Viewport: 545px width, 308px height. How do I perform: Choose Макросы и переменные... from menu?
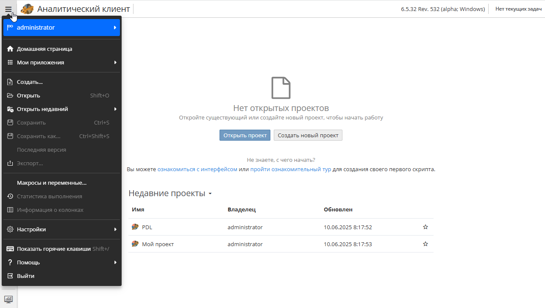(x=52, y=183)
